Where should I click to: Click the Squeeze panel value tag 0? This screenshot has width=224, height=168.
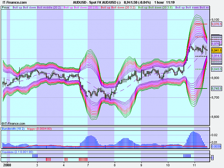(x=212, y=158)
